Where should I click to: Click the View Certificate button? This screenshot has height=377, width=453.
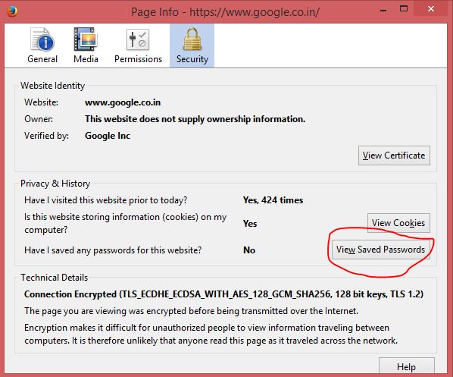pyautogui.click(x=394, y=156)
